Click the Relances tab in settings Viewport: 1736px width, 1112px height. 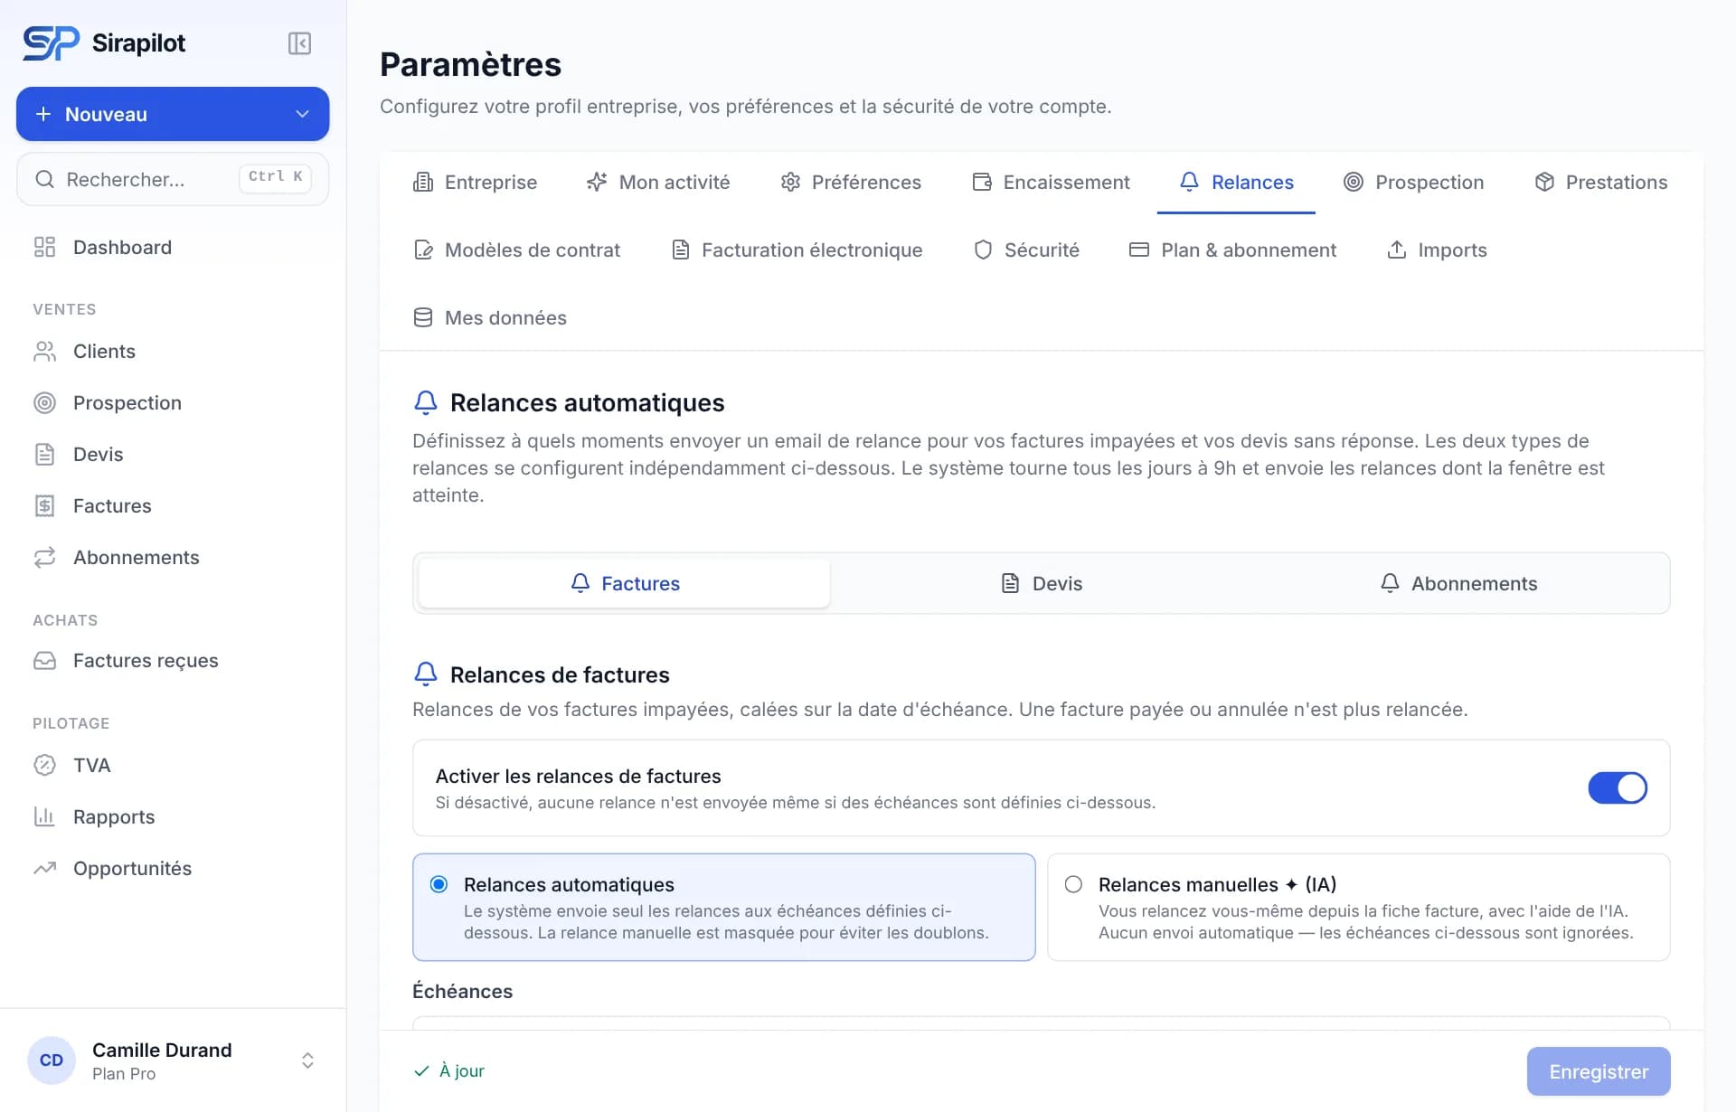tap(1236, 183)
